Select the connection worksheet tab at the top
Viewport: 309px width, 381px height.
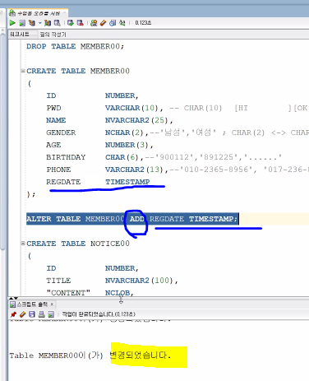coord(38,13)
